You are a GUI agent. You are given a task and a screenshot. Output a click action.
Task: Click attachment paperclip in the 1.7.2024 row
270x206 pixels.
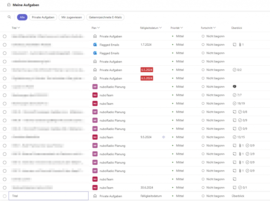tap(240, 45)
